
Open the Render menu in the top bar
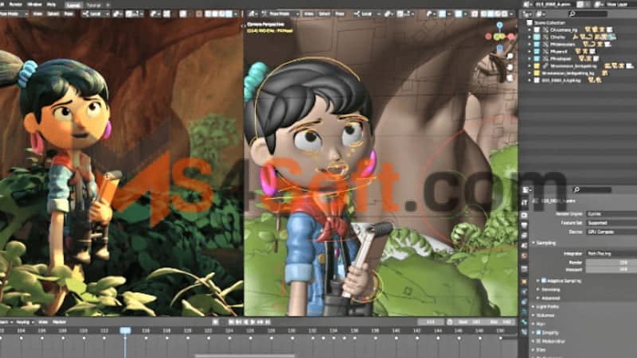click(x=15, y=4)
